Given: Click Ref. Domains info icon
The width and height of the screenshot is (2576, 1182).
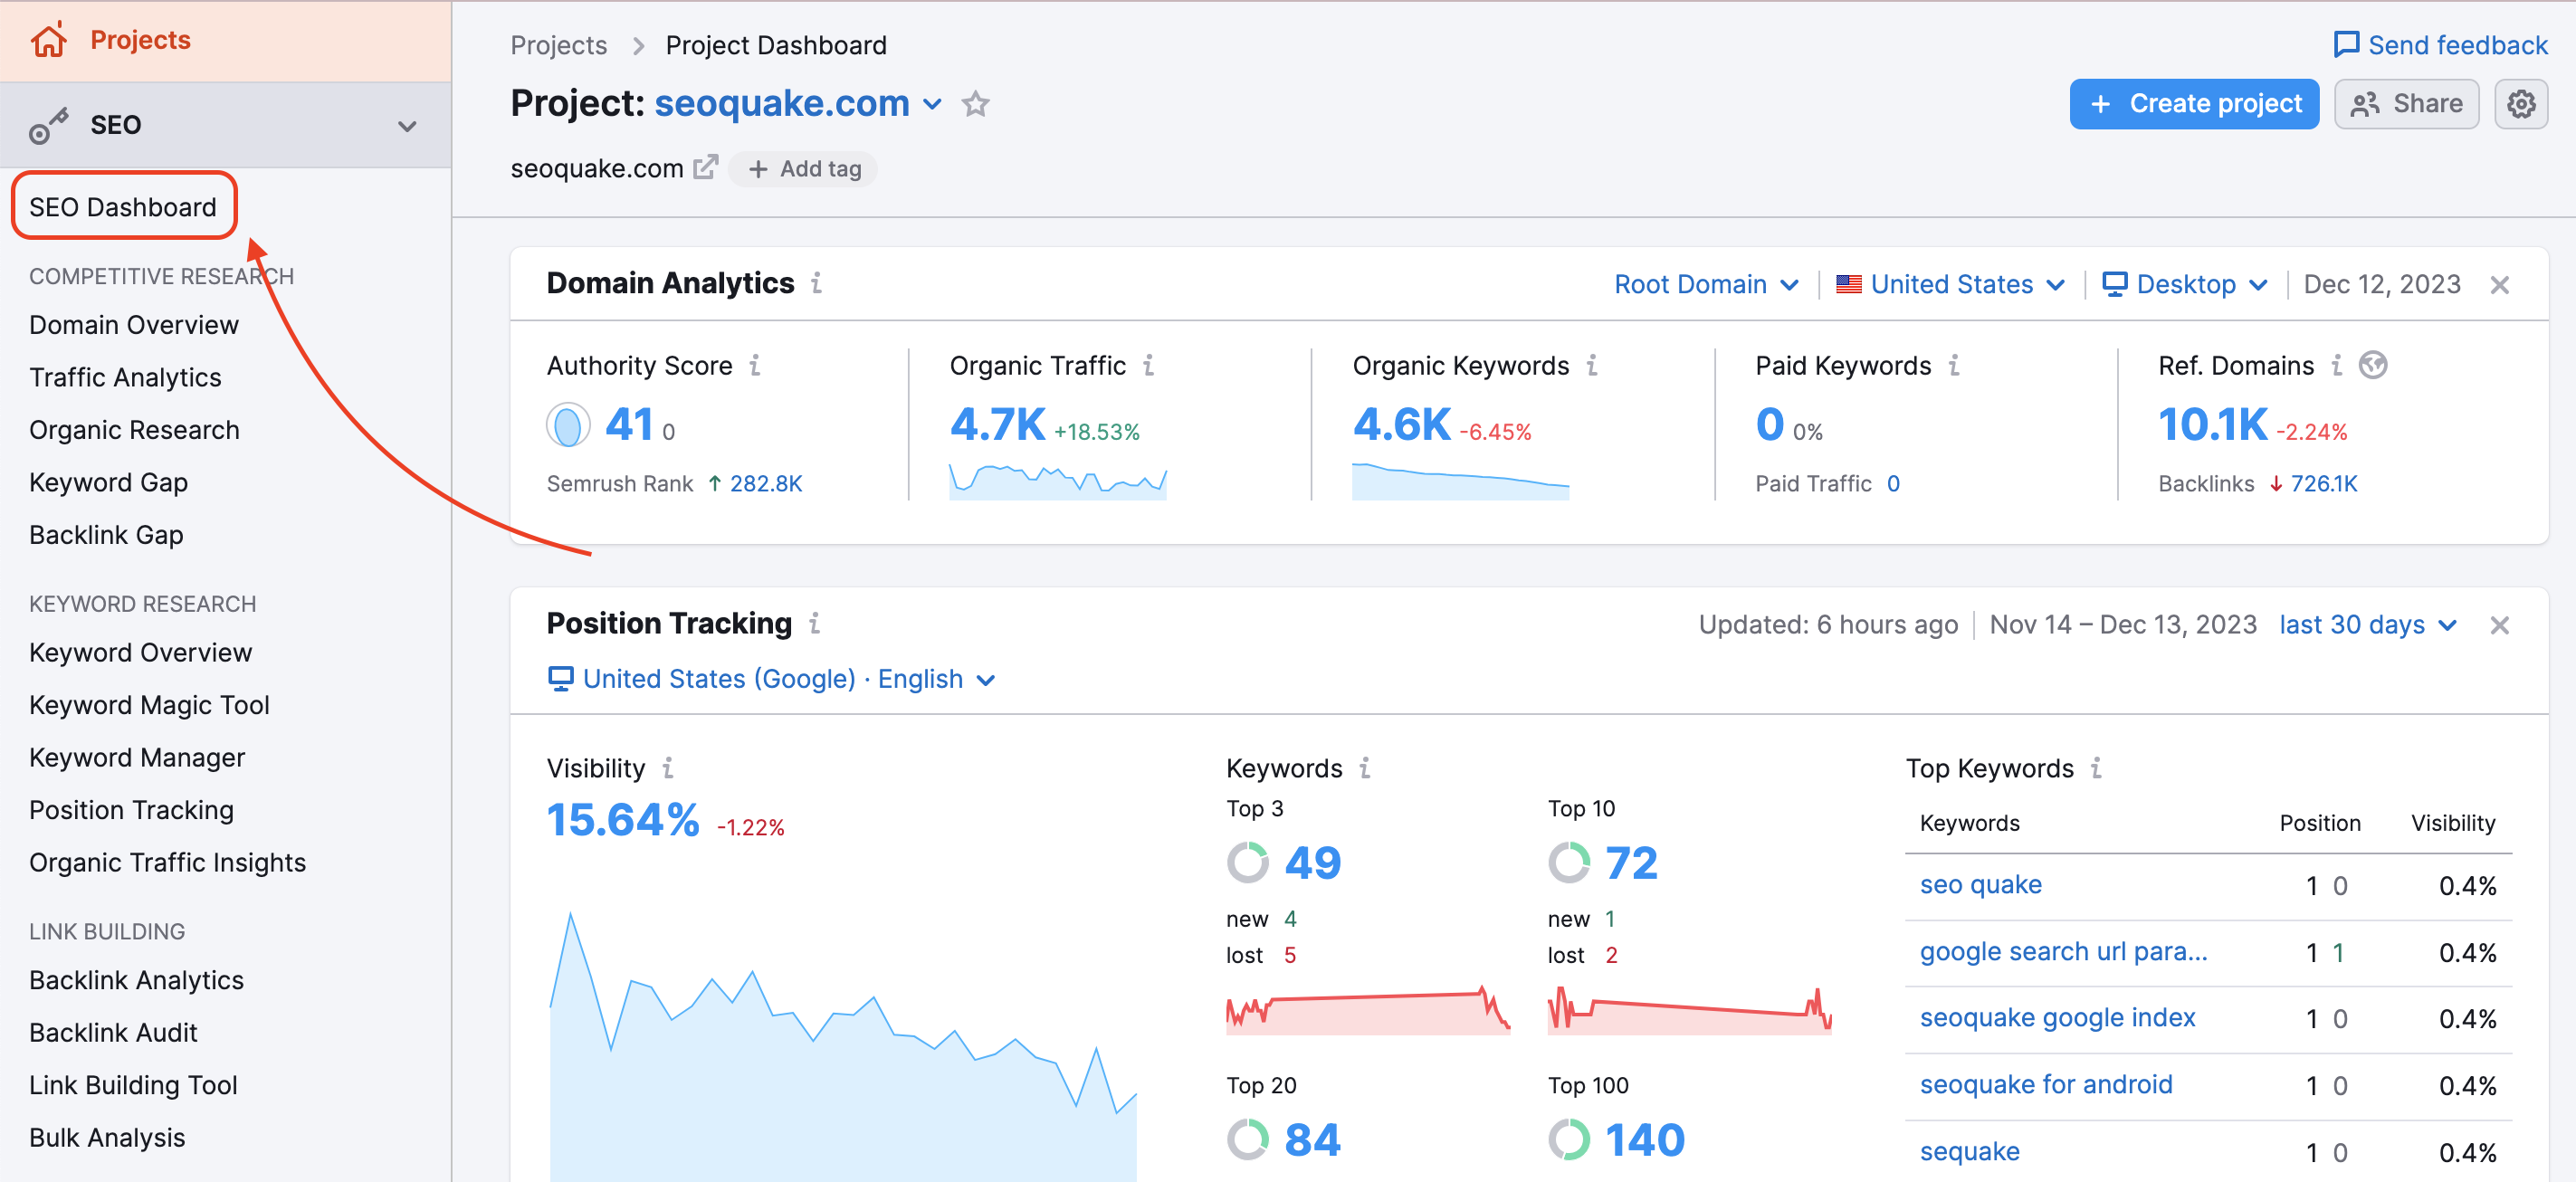Looking at the screenshot, I should click(x=2337, y=366).
